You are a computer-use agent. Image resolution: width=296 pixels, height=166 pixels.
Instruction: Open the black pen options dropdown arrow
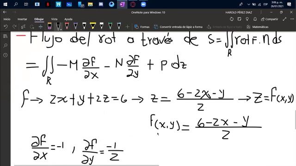click(61, 30)
